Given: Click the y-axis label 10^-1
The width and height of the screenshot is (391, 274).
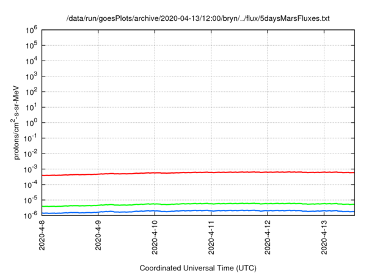Looking at the screenshot, I should pos(30,138).
